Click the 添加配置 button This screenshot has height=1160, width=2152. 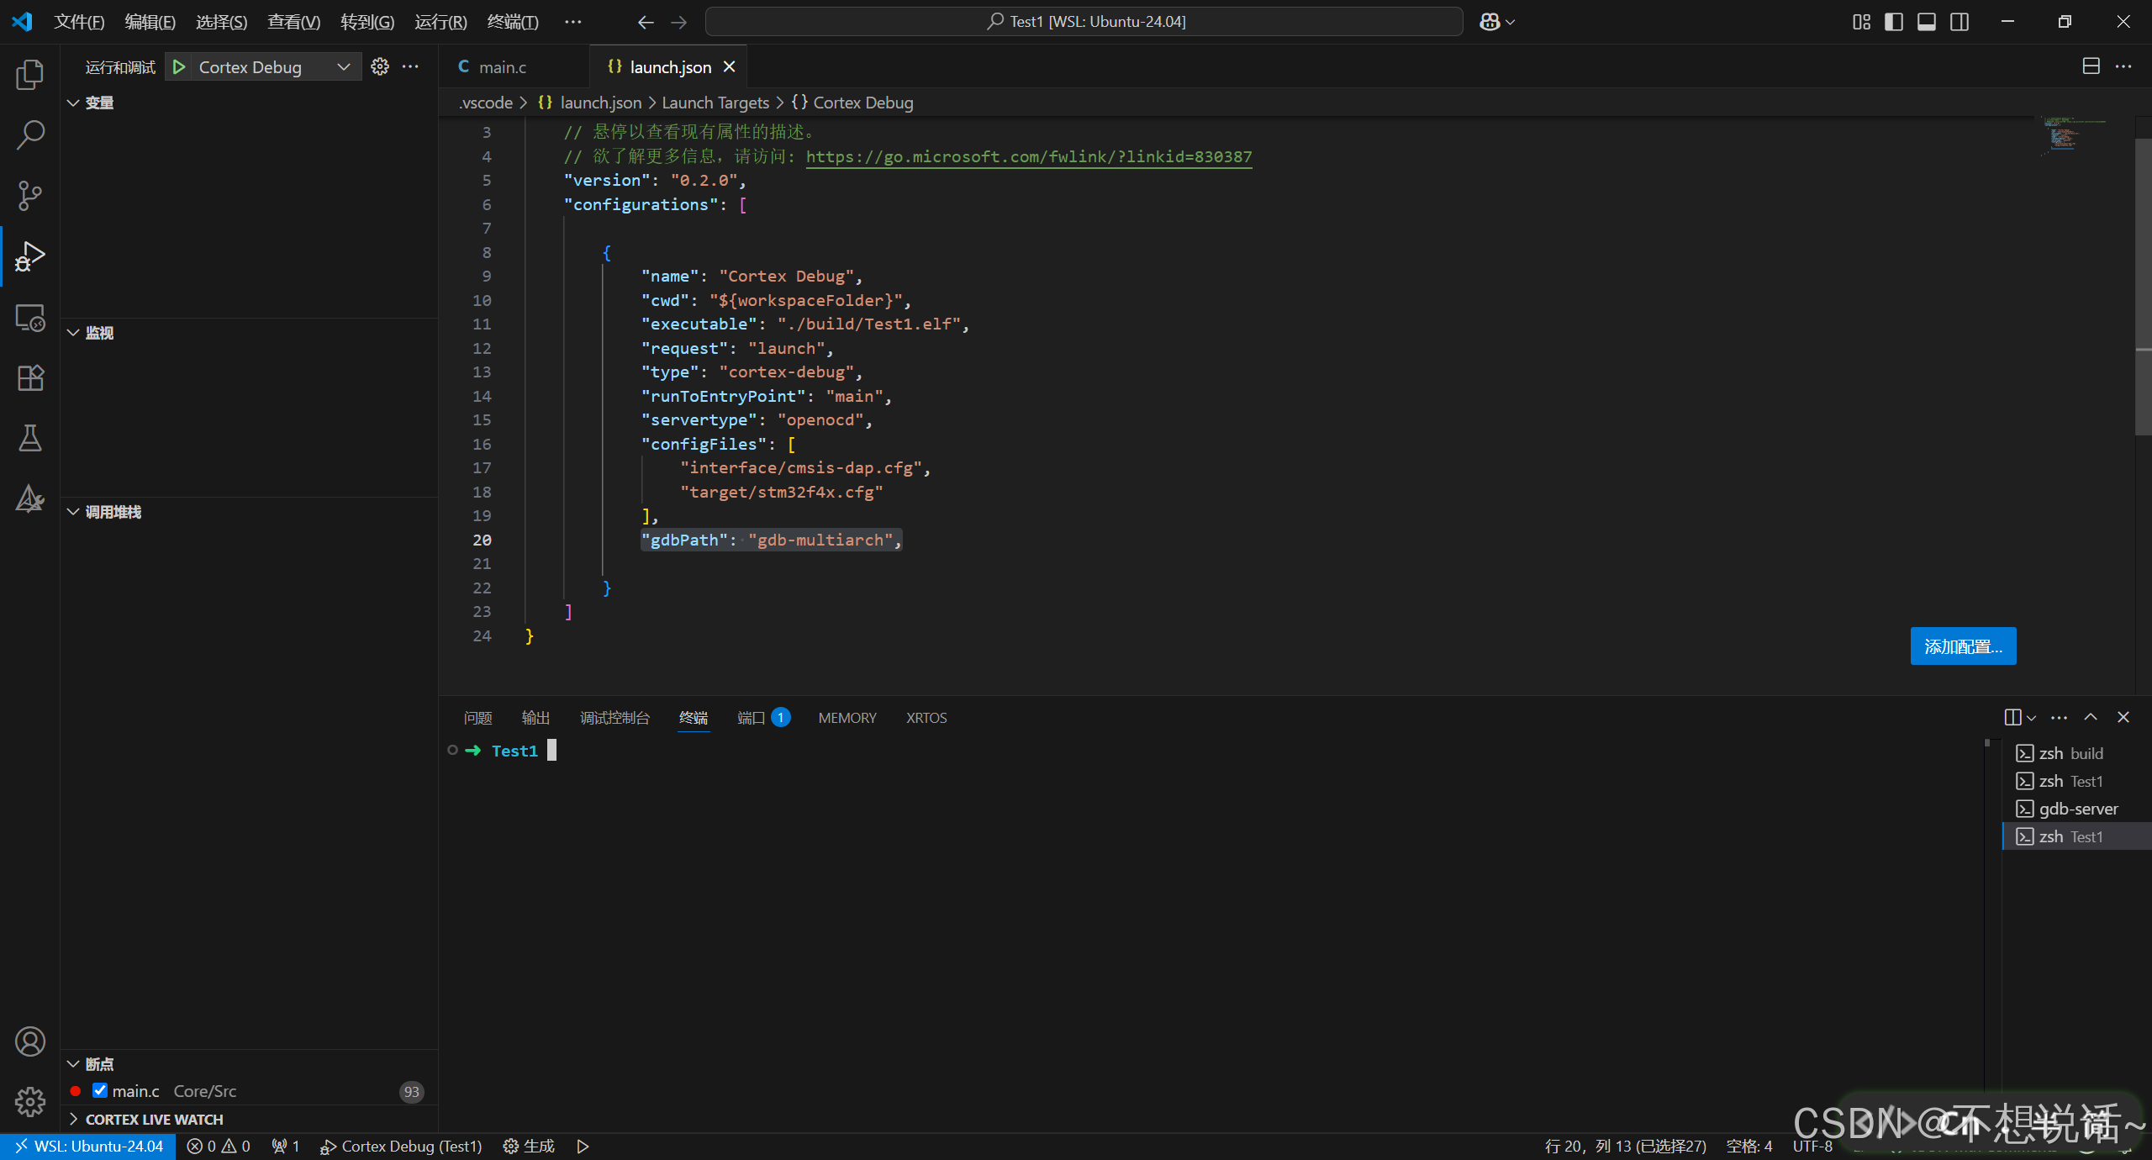[1963, 646]
